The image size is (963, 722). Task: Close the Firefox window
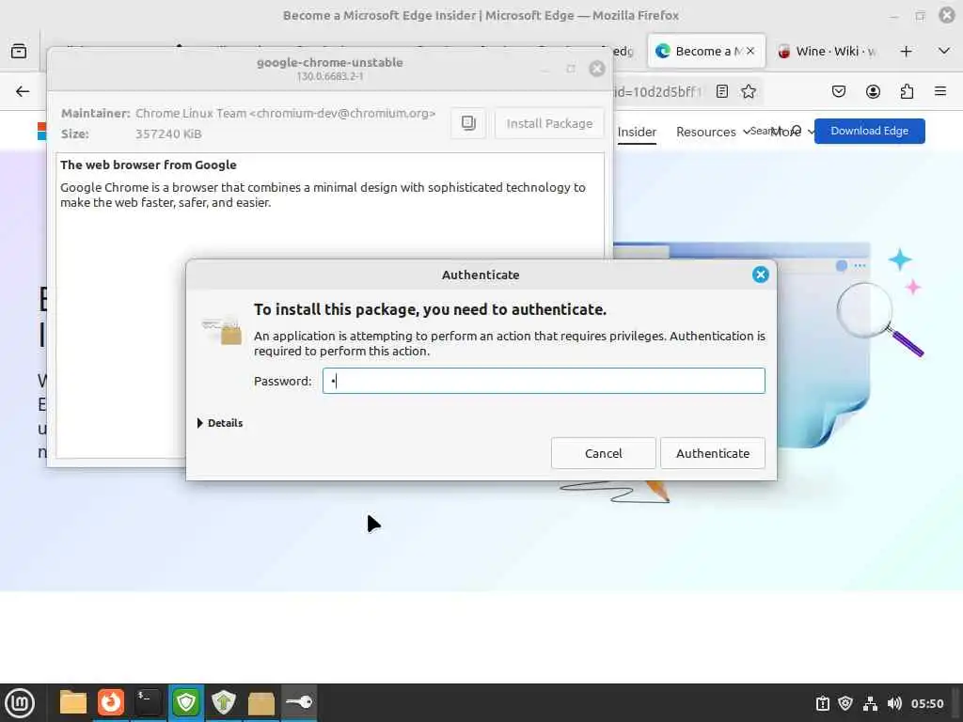pyautogui.click(x=947, y=15)
